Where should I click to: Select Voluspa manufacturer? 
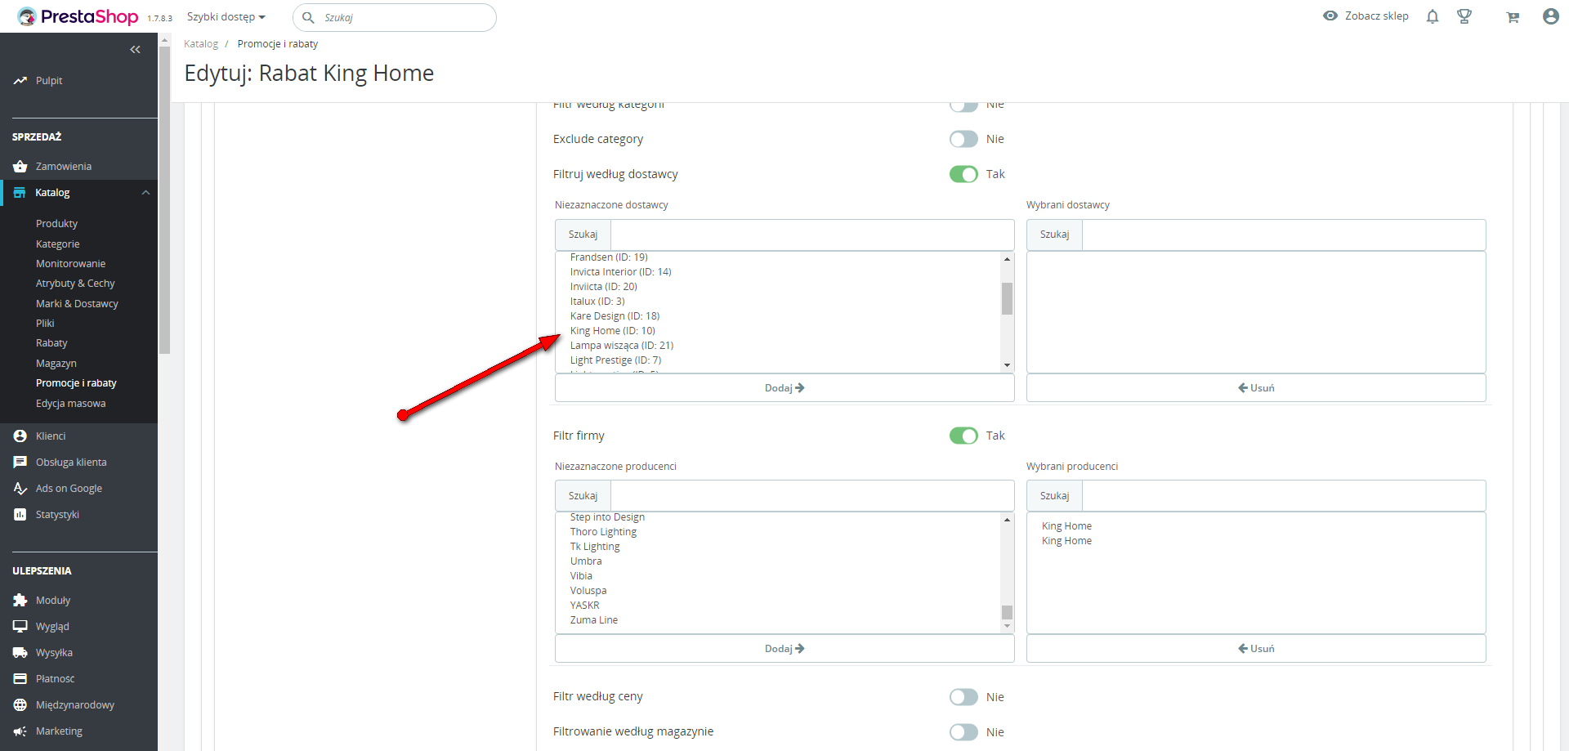588,591
